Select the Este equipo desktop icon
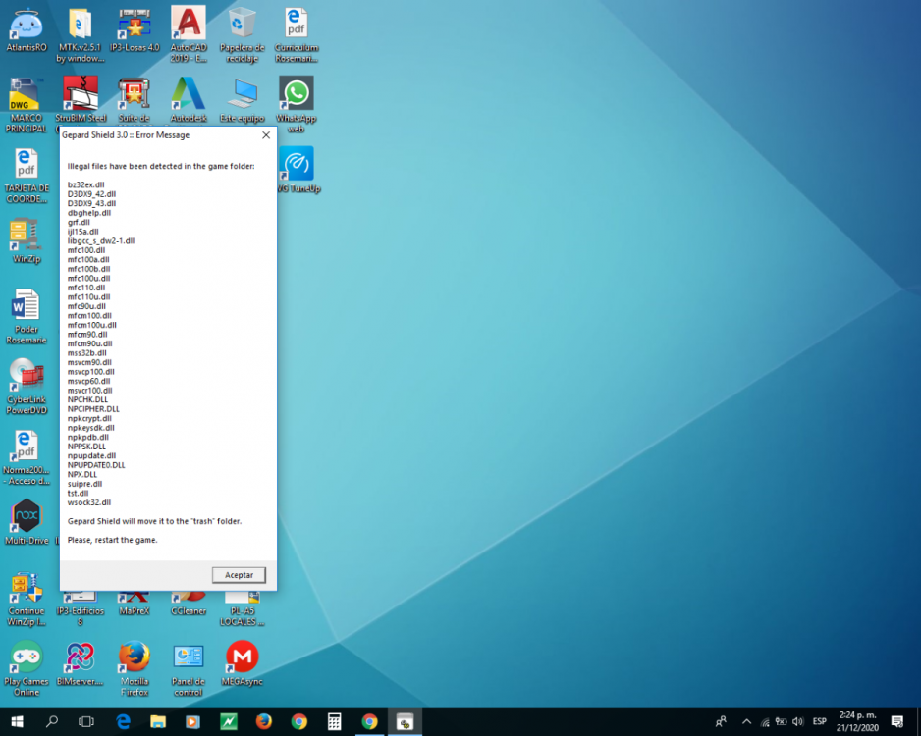Image resolution: width=921 pixels, height=736 pixels. coord(242,95)
